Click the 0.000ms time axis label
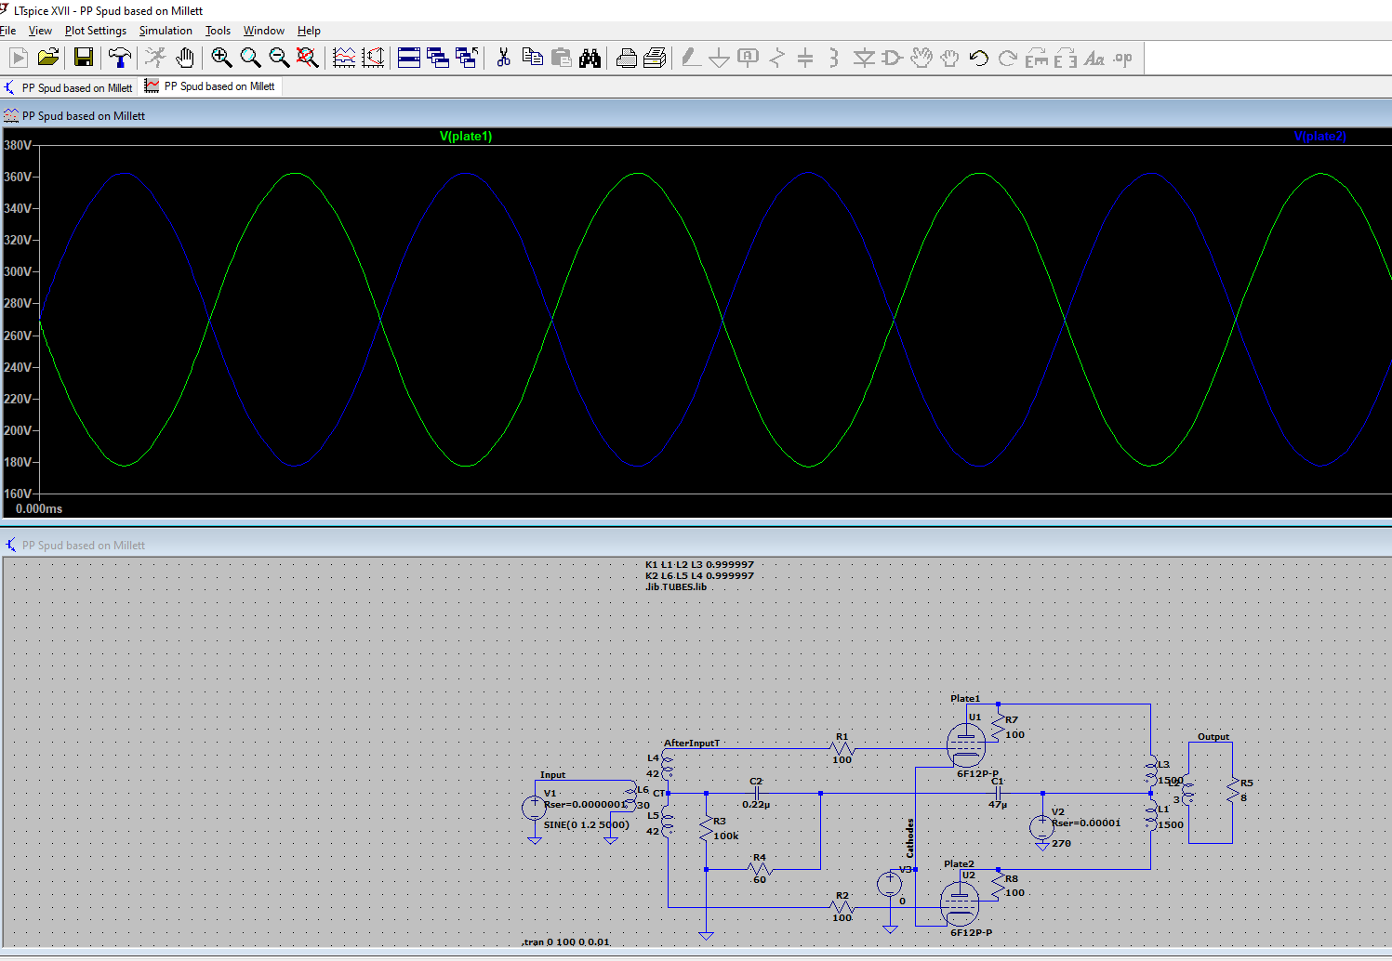The image size is (1392, 961). pos(39,509)
